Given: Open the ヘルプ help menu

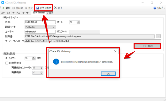Looking at the screenshot, I should 159,8.
